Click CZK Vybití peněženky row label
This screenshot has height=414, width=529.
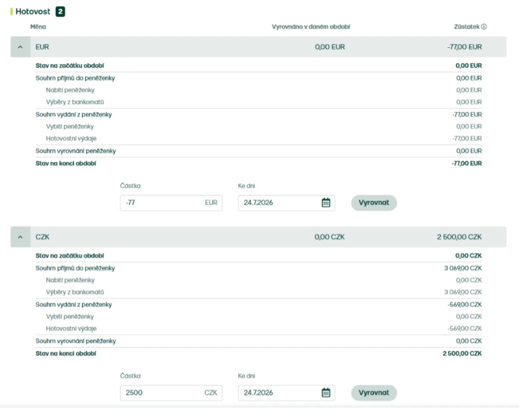click(70, 317)
